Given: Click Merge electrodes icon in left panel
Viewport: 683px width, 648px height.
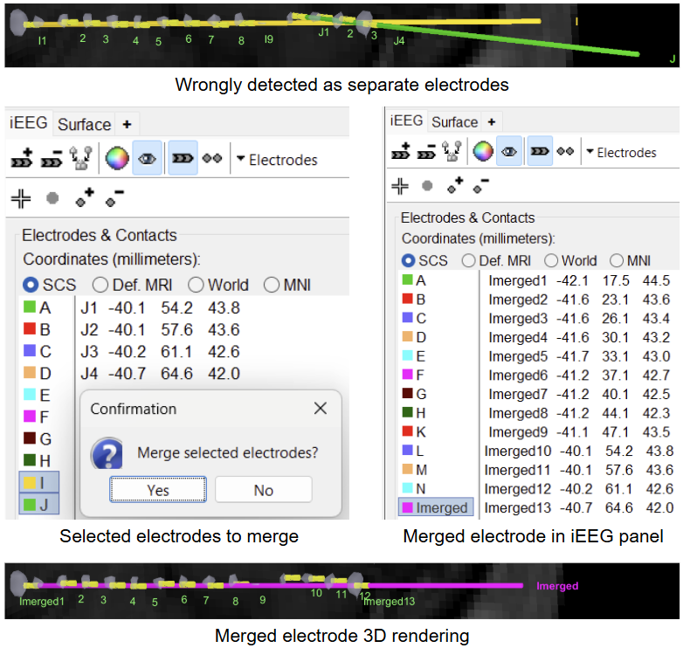Looking at the screenshot, I should 81,159.
